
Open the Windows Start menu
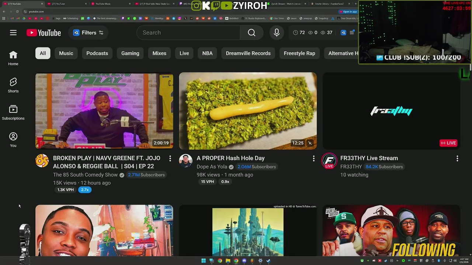[x=204, y=261]
